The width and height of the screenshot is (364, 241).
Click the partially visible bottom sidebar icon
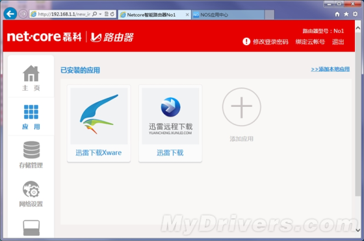tap(31, 228)
